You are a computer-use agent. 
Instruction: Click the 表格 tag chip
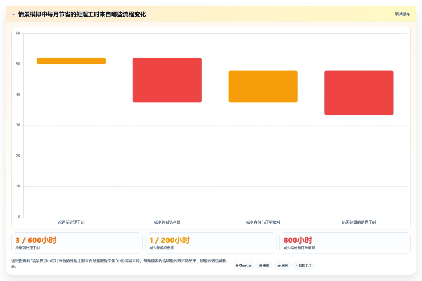click(264, 265)
